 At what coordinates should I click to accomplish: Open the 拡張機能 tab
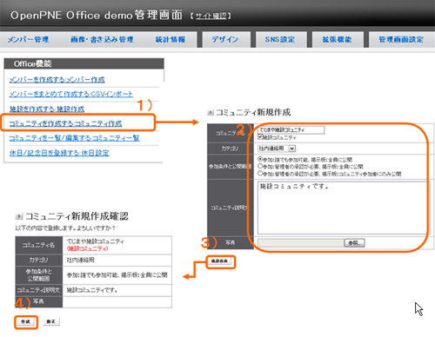(x=337, y=39)
